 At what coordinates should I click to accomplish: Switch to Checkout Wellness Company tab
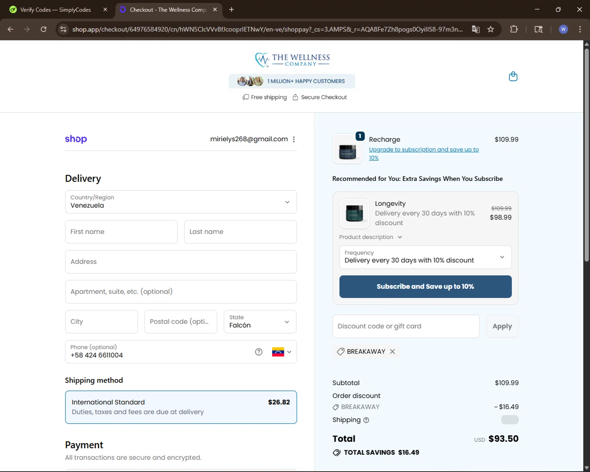[168, 9]
